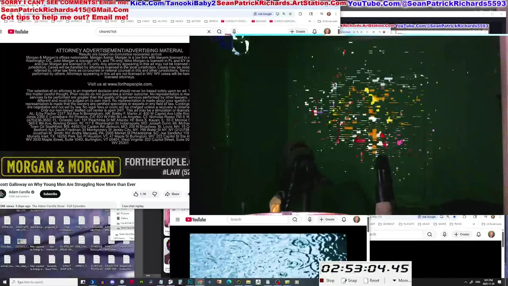Image resolution: width=508 pixels, height=286 pixels.
Task: Open Chrome from the taskbar
Action: click(x=200, y=282)
